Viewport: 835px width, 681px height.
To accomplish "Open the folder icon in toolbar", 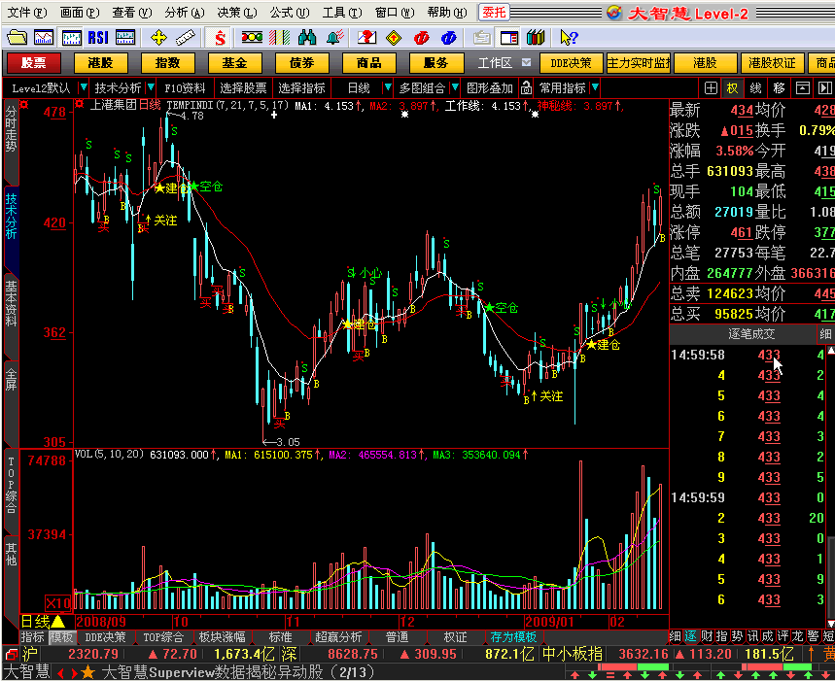I will click(x=17, y=38).
